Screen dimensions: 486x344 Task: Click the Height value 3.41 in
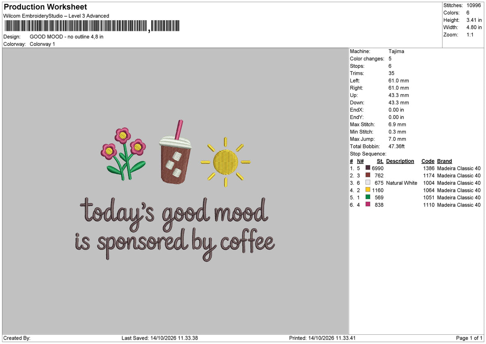click(x=474, y=20)
